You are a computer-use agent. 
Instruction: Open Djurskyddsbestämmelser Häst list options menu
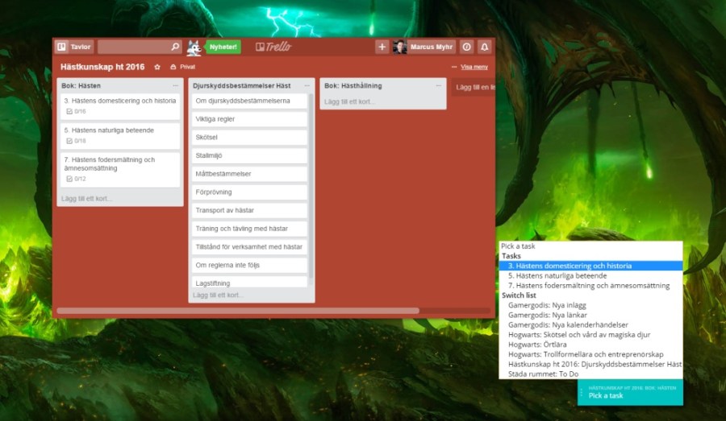(x=306, y=85)
